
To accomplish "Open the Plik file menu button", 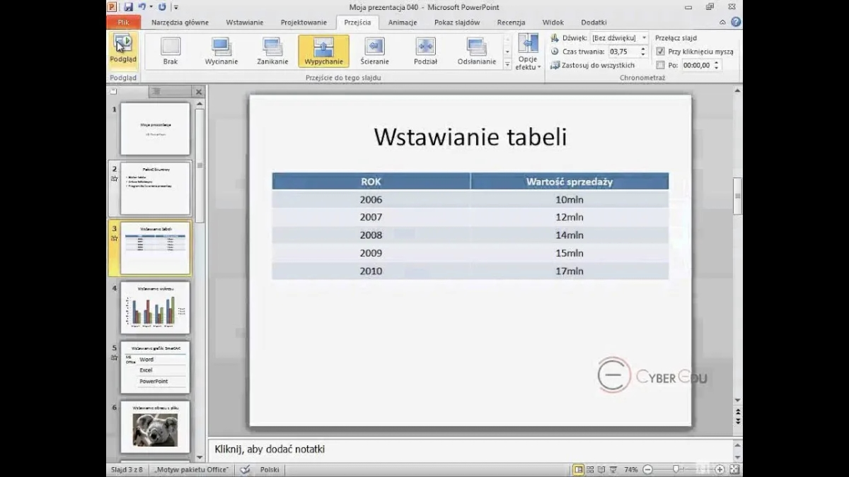I will pyautogui.click(x=123, y=23).
